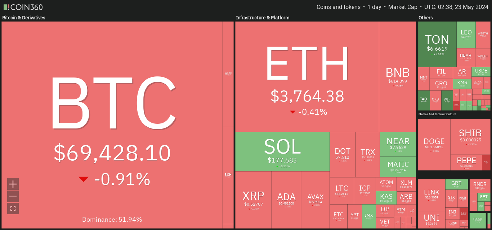Open the Memes And Internet Culture heading
Screen dimensions: 492x230
click(x=437, y=114)
